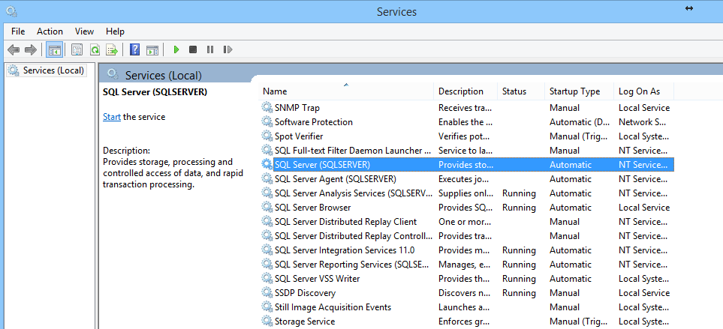Select SQL Server Integration Services 11.0
Image resolution: width=723 pixels, height=329 pixels.
pyautogui.click(x=345, y=250)
